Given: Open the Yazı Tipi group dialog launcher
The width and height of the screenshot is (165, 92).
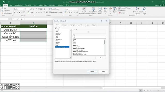Looking at the screenshot, I should [34, 16].
